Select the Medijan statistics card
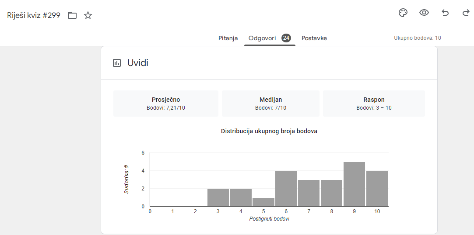474x235 pixels. [x=270, y=104]
